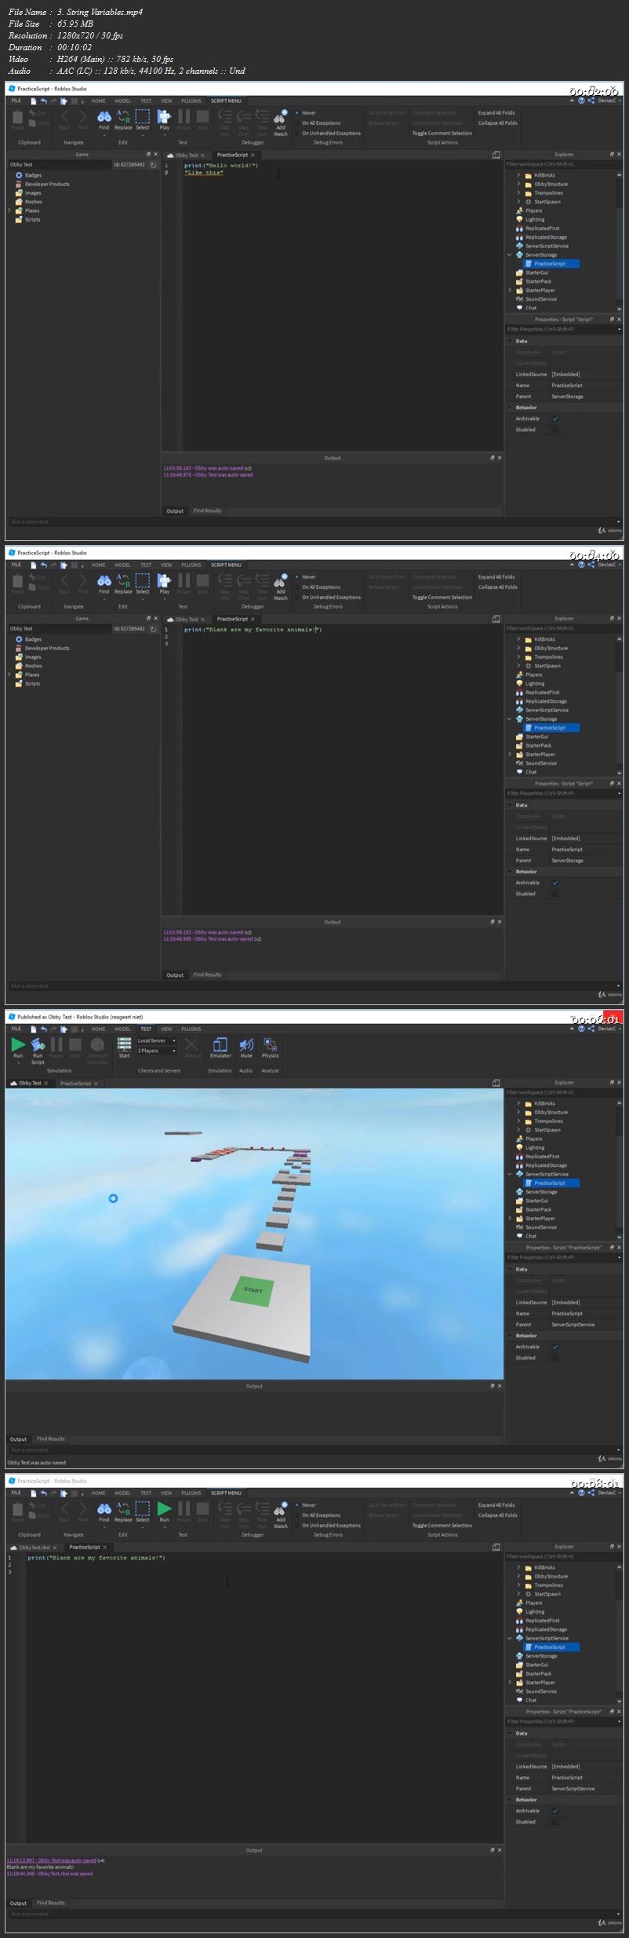Toggle Disabled checkbox in 00:04:00 frame
The width and height of the screenshot is (629, 1938).
point(555,894)
